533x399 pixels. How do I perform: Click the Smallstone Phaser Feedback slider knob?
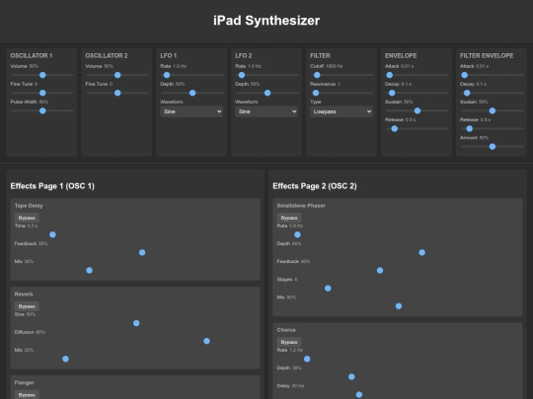(x=380, y=270)
